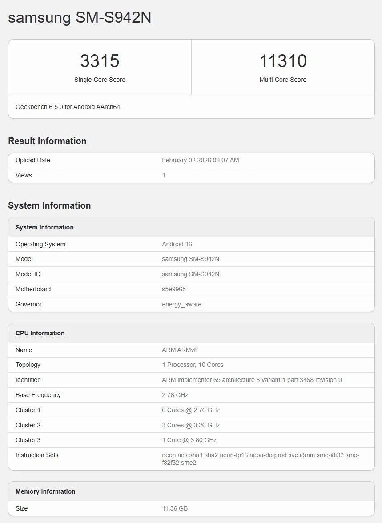Expand the CPU Information panel header

(40, 333)
